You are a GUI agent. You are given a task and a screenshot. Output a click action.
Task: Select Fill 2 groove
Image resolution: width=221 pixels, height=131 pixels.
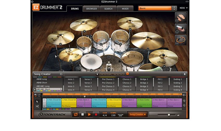[x=160, y=83]
